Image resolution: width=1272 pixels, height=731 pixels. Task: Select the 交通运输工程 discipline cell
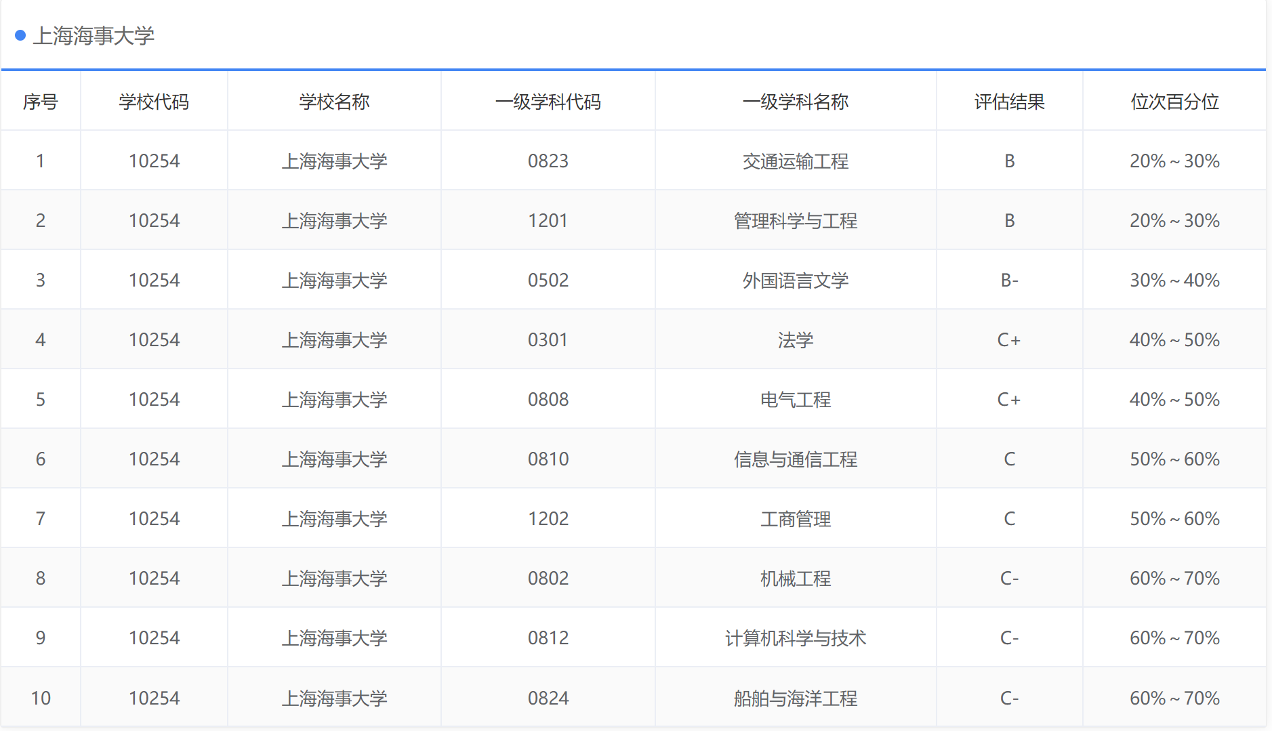click(x=796, y=161)
